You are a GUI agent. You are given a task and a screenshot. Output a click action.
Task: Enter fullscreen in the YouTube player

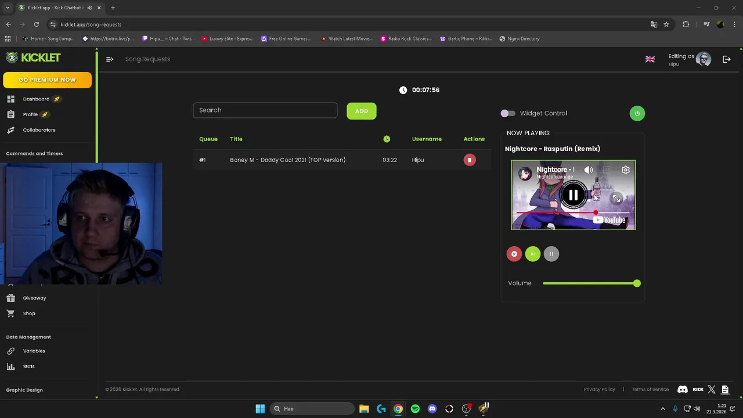(x=616, y=199)
